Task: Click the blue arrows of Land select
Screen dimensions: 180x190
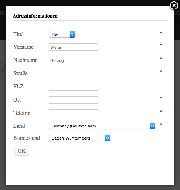Action: point(152,126)
